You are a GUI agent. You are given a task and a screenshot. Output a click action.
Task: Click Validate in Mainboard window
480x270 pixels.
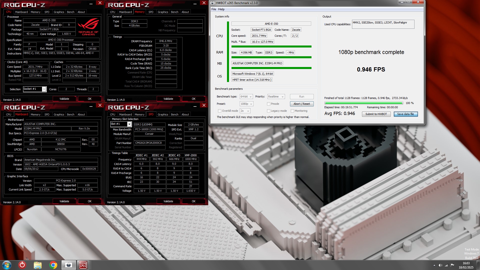point(64,201)
